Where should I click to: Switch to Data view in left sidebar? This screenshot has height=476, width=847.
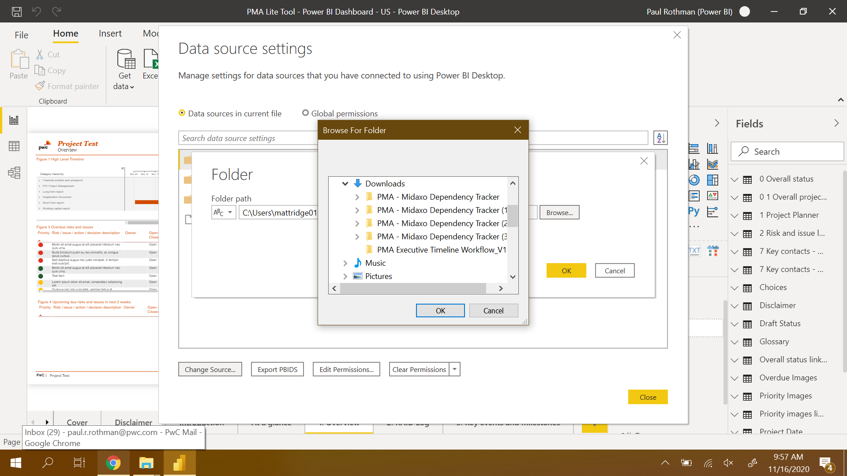[x=14, y=146]
